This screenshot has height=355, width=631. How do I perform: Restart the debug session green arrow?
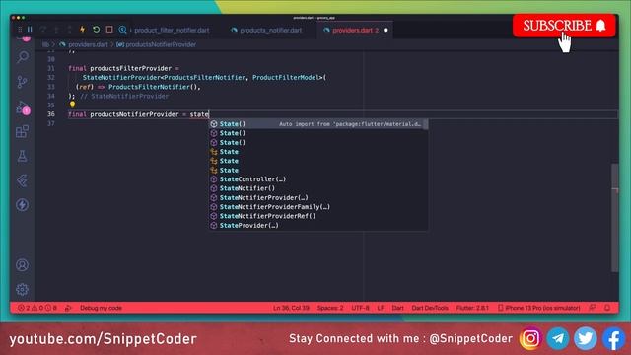96,30
